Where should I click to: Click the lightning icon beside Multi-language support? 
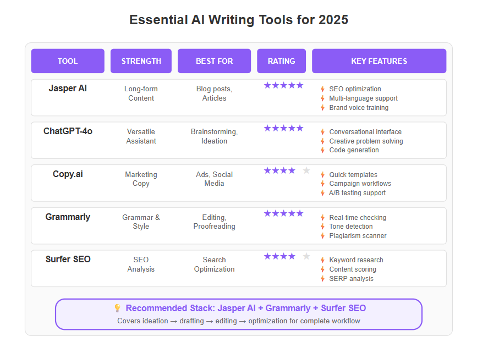(322, 98)
